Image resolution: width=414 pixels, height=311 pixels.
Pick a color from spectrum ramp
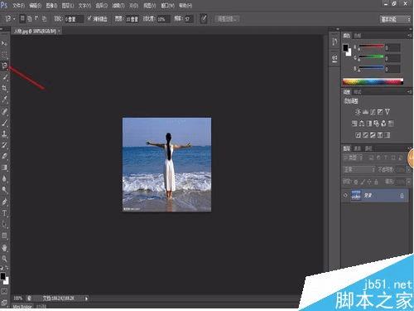click(x=373, y=81)
